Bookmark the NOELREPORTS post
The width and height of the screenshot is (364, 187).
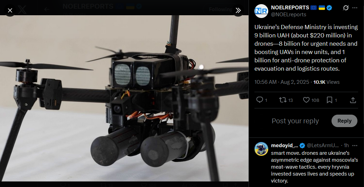pyautogui.click(x=332, y=100)
